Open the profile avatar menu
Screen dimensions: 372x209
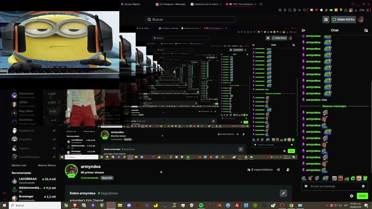pos(361,19)
